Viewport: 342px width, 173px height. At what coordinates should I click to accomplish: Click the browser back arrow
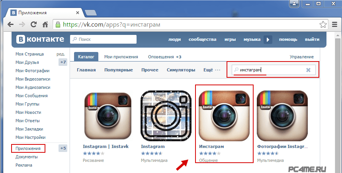[10, 24]
